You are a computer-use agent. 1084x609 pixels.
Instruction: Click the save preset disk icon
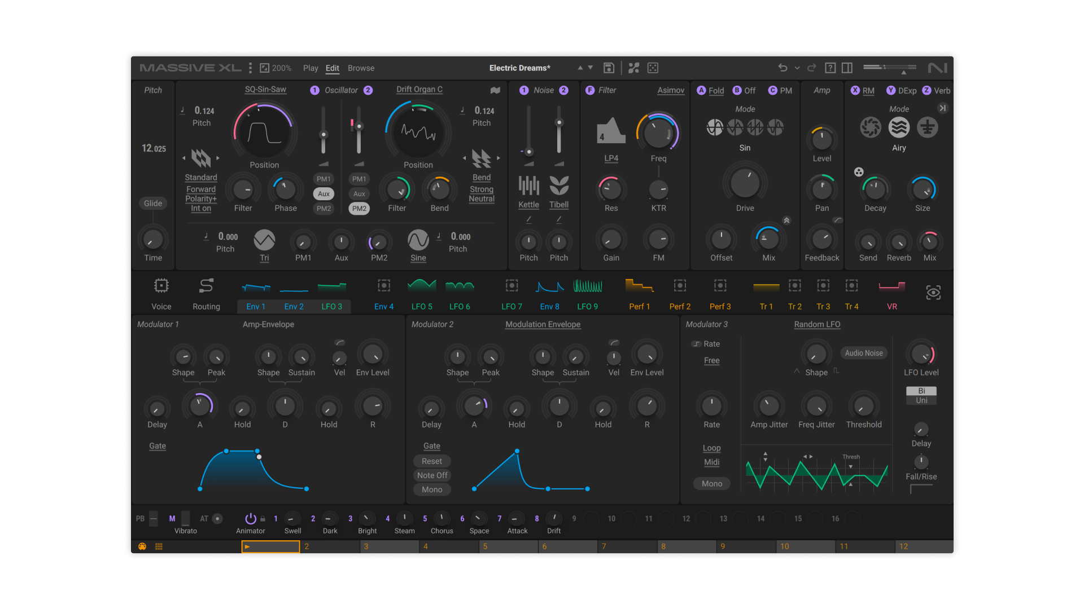pyautogui.click(x=609, y=68)
